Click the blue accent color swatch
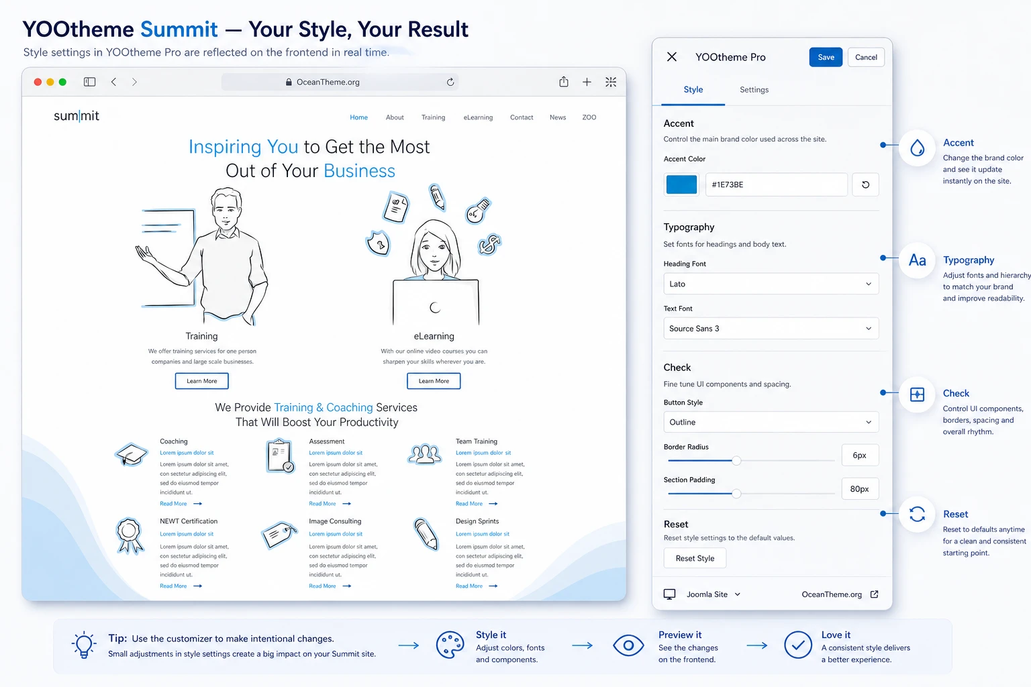Viewport: 1031px width, 687px height. [681, 184]
